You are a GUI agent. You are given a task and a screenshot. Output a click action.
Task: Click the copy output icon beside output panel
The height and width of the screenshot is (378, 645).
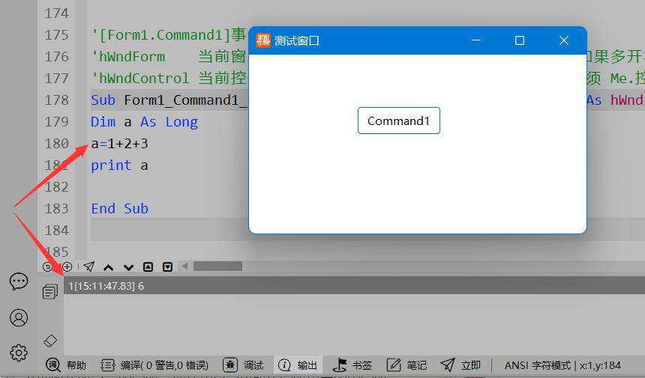click(x=50, y=292)
